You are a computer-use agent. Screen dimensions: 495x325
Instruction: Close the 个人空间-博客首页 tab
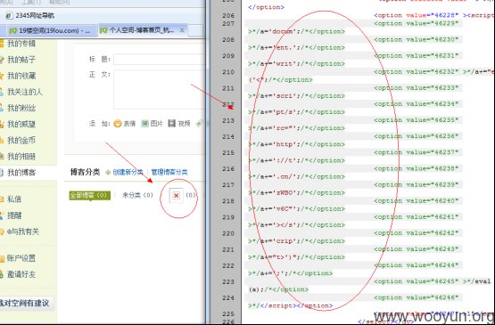(x=182, y=30)
